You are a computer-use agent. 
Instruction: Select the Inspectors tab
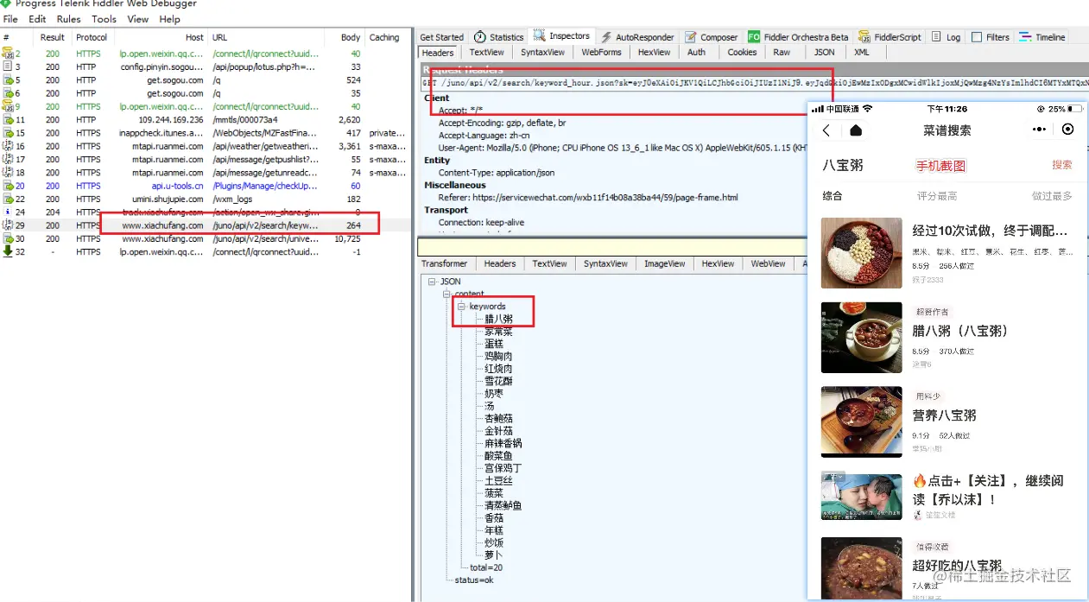point(561,36)
